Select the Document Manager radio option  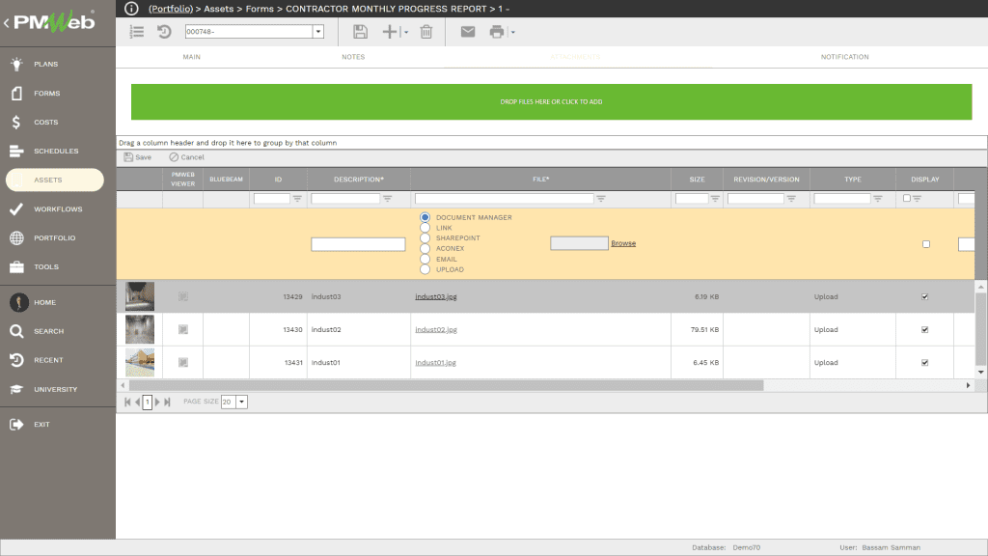[x=425, y=217]
